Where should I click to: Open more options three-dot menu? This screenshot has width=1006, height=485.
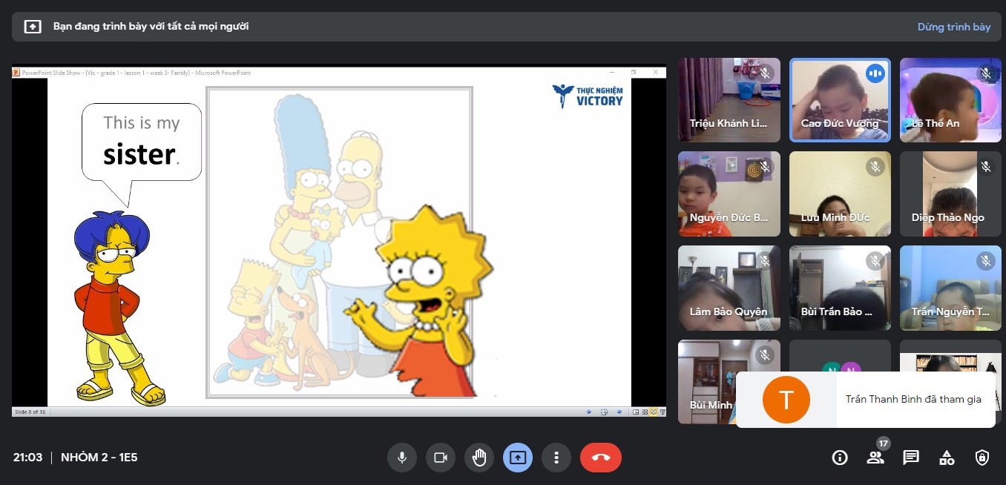click(556, 458)
